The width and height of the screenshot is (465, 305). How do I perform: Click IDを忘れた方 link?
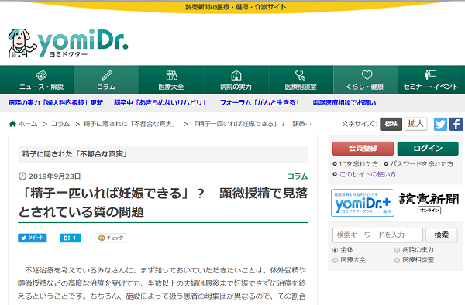[359, 164]
